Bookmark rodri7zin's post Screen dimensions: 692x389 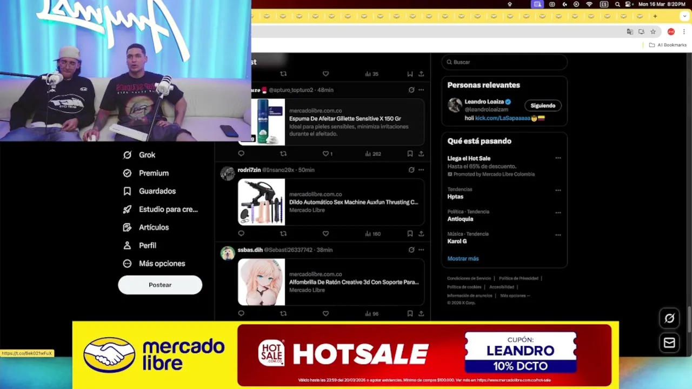[x=410, y=233]
